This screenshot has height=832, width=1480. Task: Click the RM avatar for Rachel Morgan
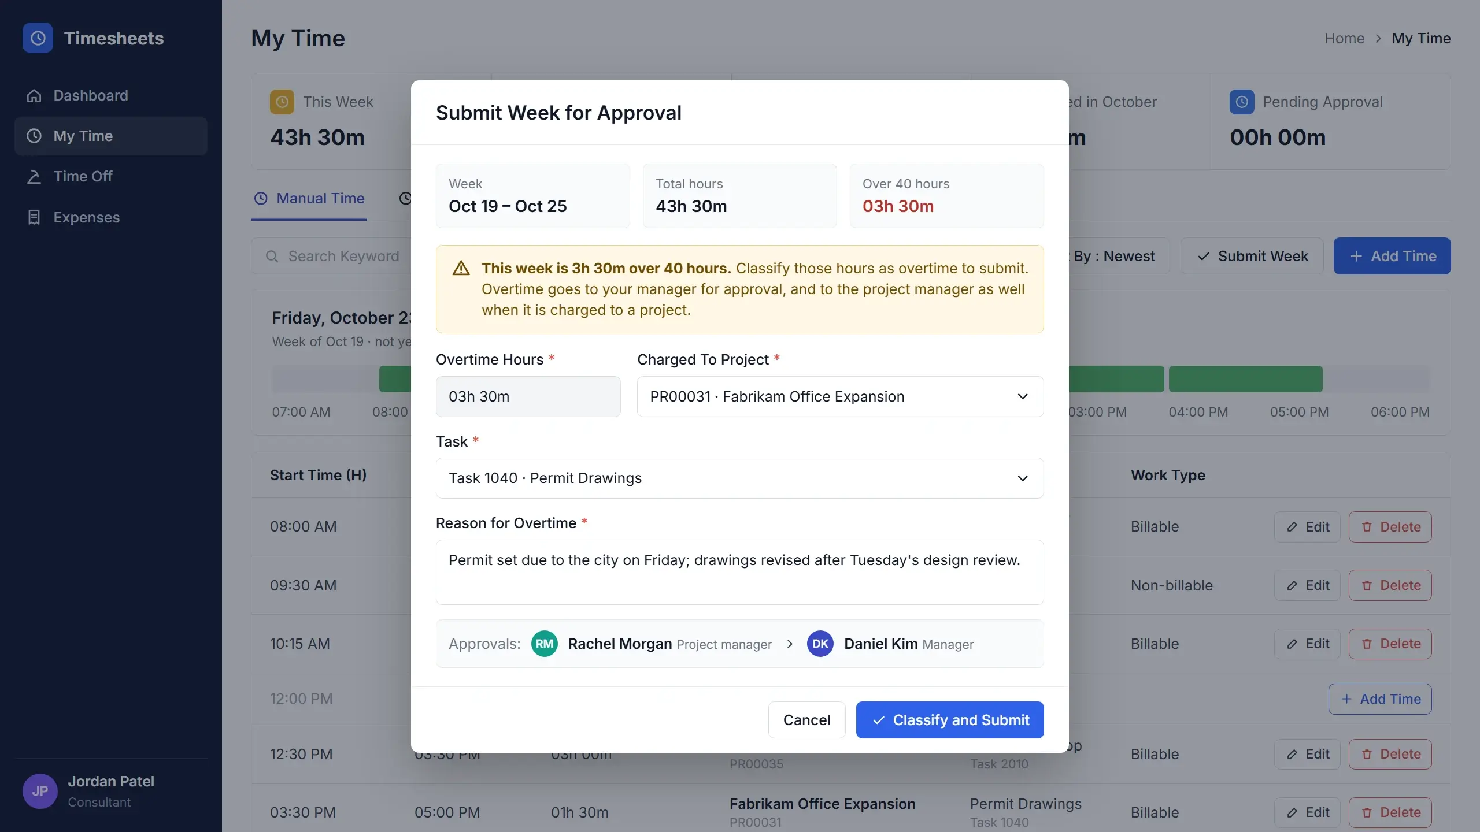[x=544, y=644]
